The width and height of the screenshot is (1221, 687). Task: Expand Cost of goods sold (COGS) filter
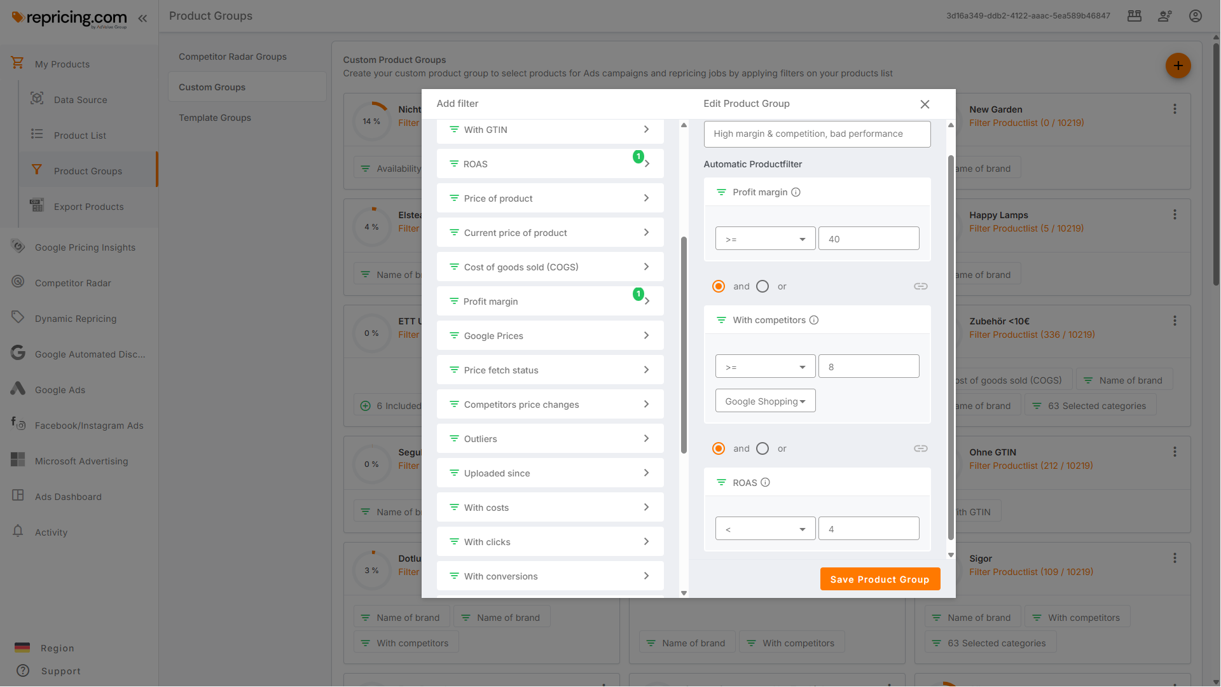[550, 267]
